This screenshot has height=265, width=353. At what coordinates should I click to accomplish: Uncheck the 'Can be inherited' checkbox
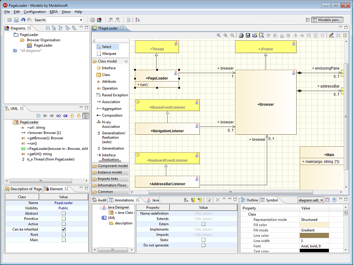click(x=64, y=229)
